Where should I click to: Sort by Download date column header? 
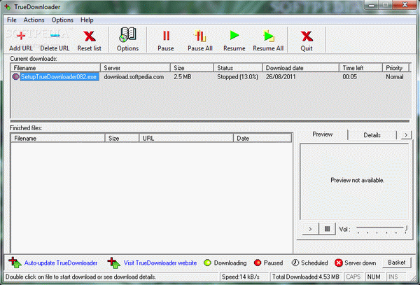[301, 68]
